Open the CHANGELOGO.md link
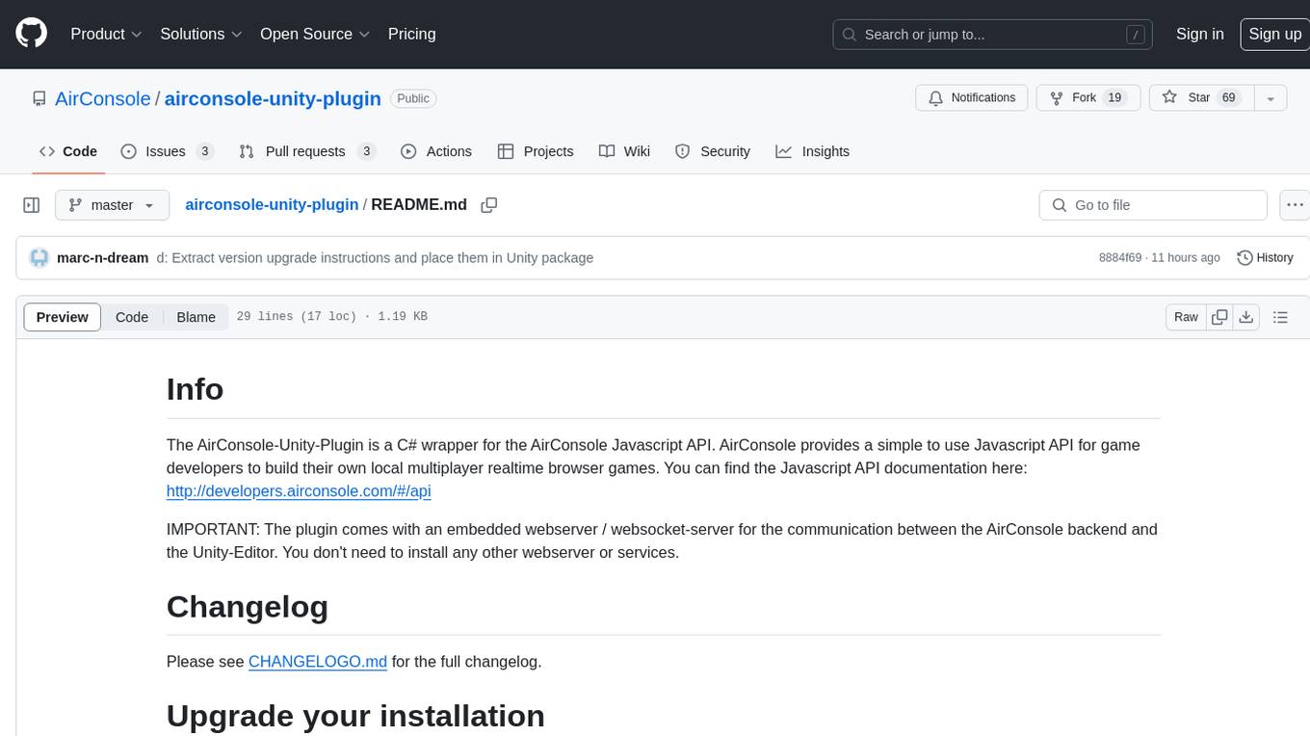The height and width of the screenshot is (736, 1310). (318, 661)
